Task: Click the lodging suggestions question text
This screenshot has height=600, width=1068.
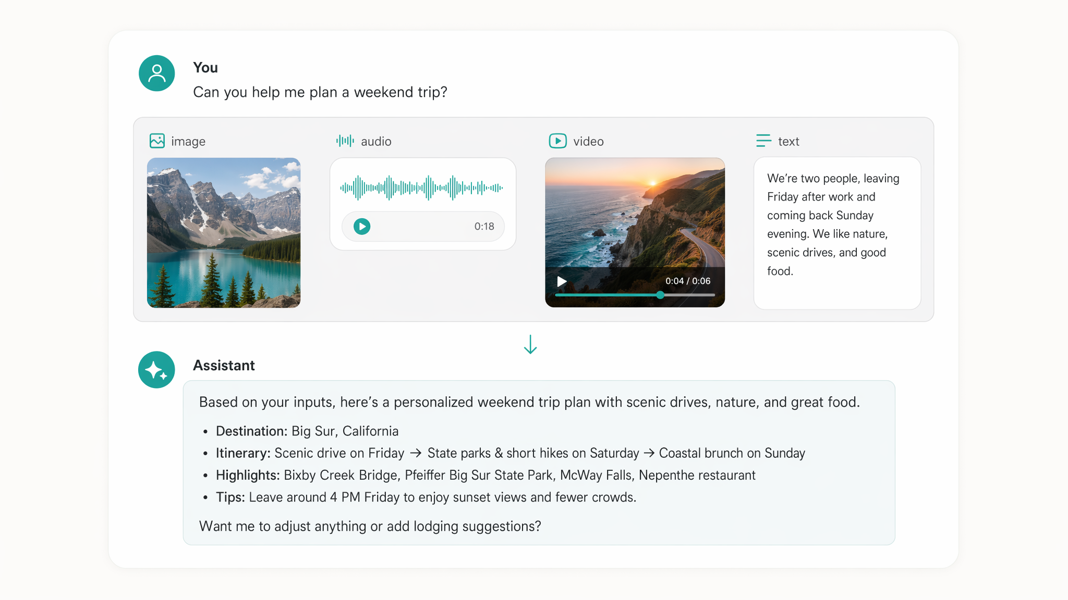Action: (x=370, y=526)
